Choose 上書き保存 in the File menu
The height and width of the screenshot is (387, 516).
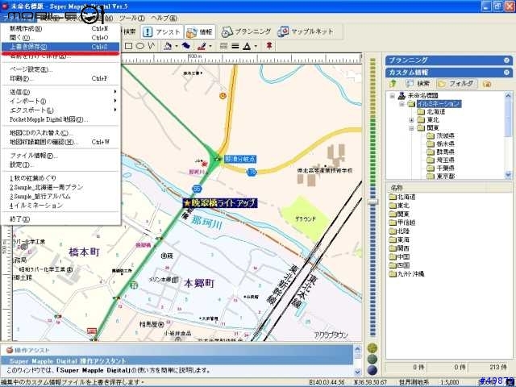coord(60,47)
